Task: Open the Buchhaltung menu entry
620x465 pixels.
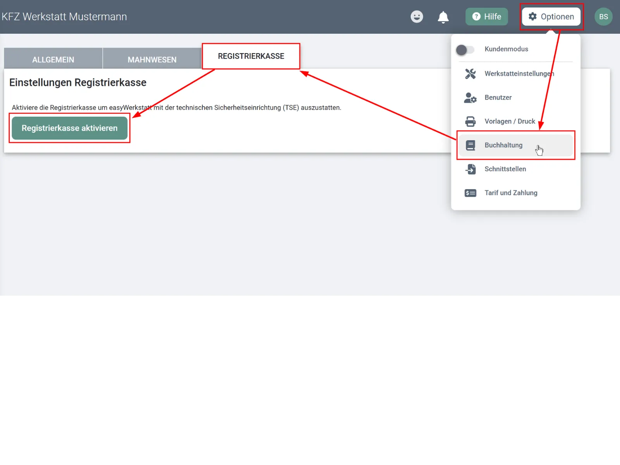Action: click(516, 145)
